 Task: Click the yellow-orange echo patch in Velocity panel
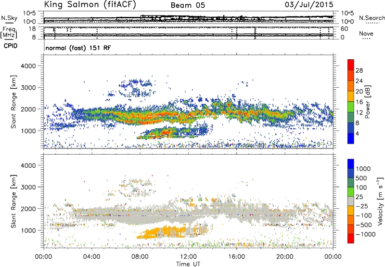tap(163, 233)
